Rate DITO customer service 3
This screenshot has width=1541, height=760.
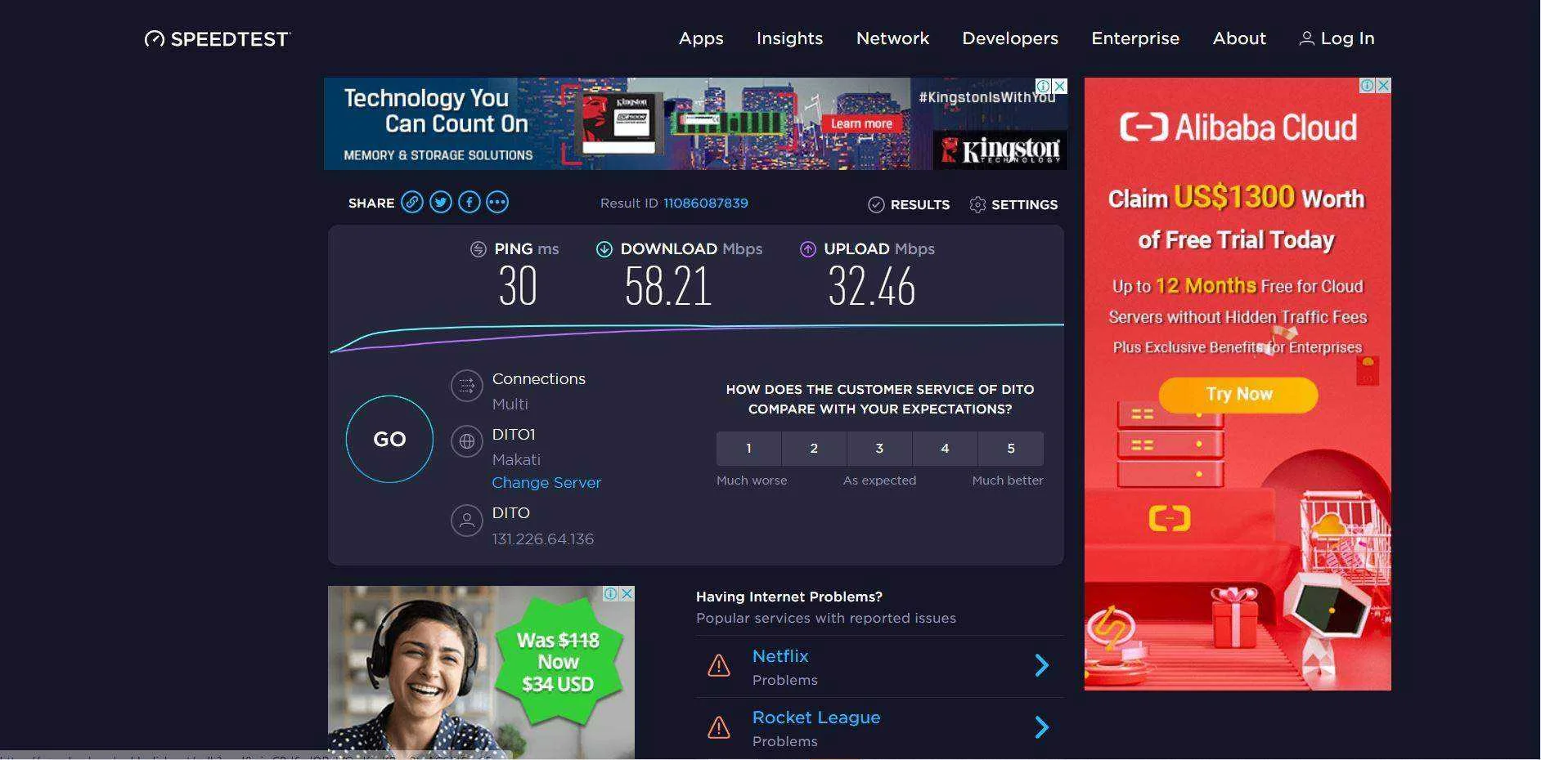pyautogui.click(x=879, y=449)
